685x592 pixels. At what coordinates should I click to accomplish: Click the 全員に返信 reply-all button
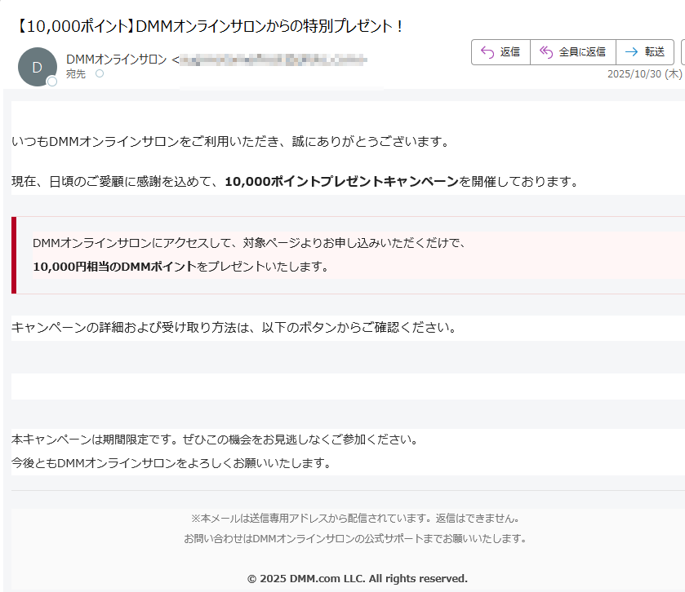coord(573,51)
